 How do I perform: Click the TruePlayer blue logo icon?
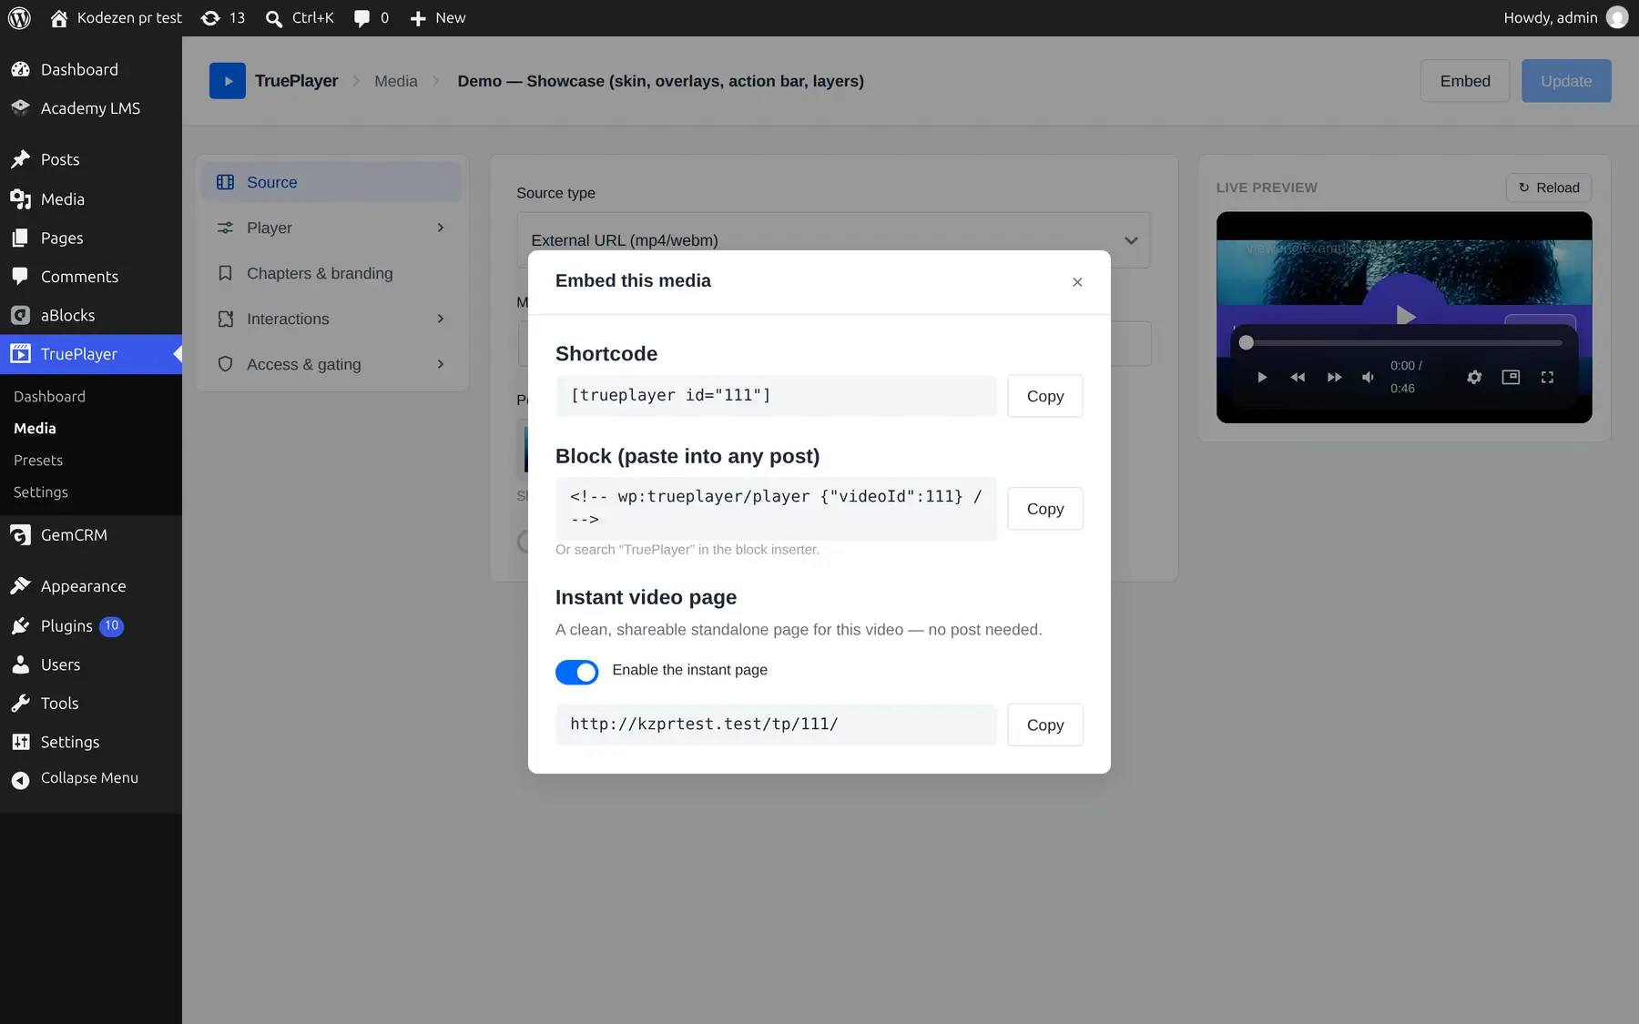[228, 81]
